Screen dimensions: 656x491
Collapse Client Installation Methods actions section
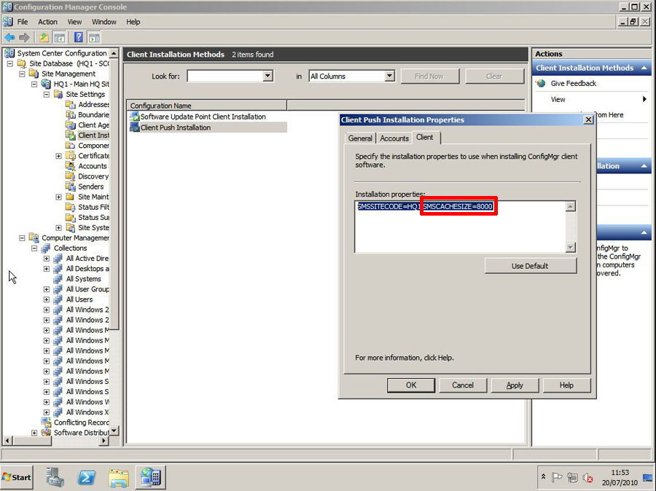coord(644,68)
